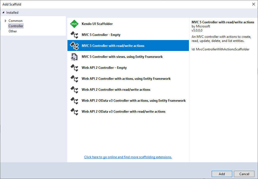Viewport: 258px width, 179px height.
Task: Click the details pane title heading
Action: [x=223, y=22]
